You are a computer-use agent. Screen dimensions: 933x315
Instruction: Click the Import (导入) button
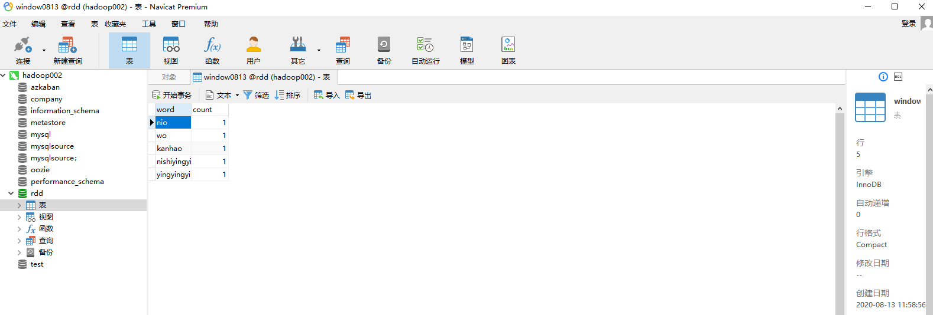coord(326,95)
